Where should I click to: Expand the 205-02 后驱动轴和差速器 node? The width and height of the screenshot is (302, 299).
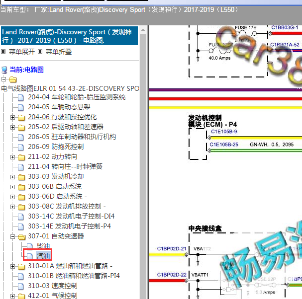[12, 127]
